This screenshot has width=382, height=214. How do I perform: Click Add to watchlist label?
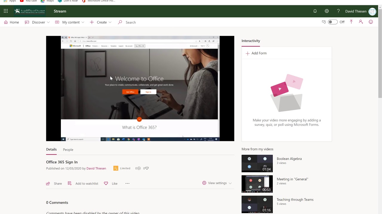[87, 183]
